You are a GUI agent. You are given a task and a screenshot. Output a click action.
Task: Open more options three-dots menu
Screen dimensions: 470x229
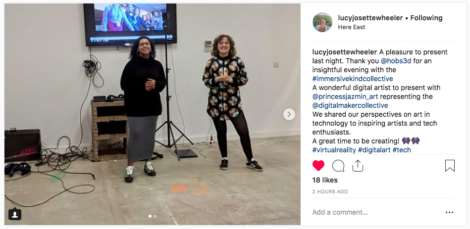(x=449, y=213)
